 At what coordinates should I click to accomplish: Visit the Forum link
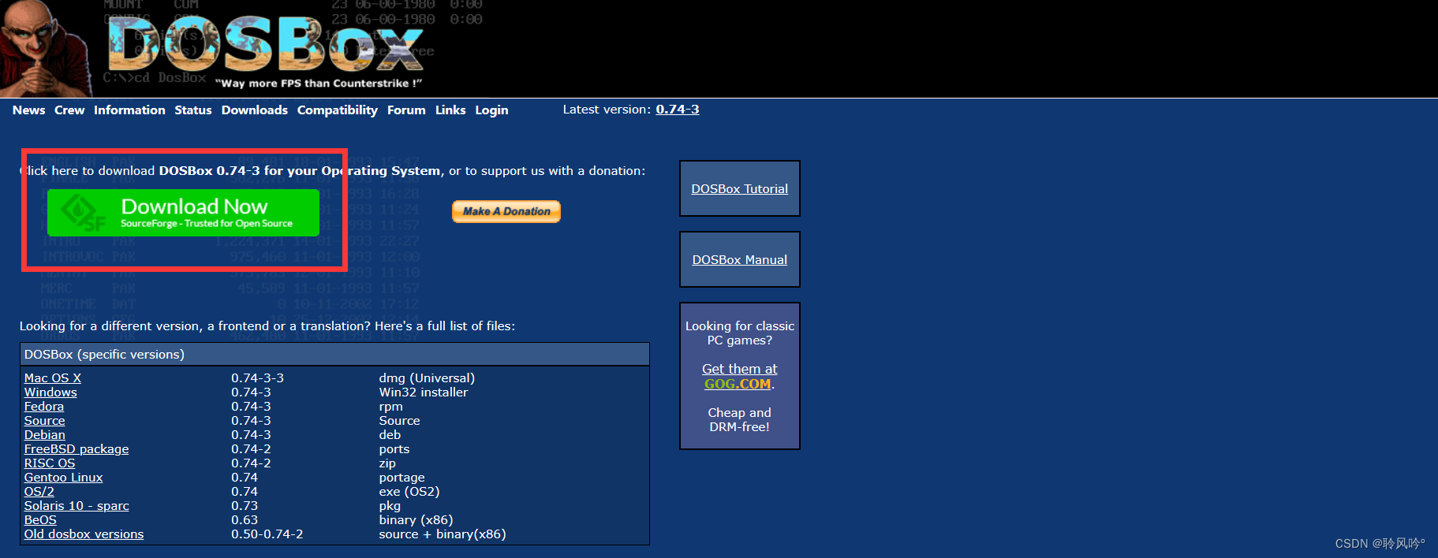pyautogui.click(x=406, y=110)
